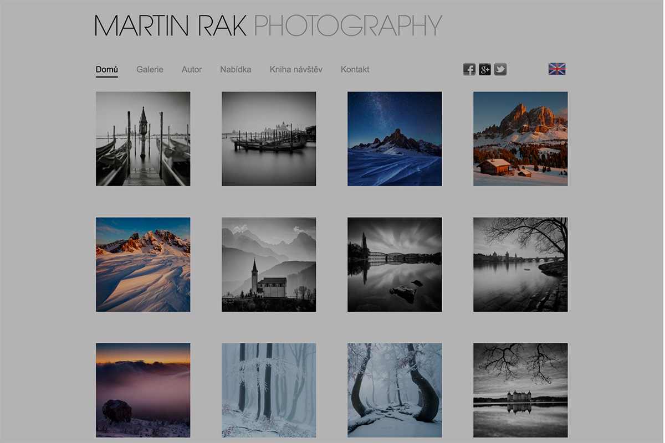Open the black-and-white harbor boats photo

point(268,138)
